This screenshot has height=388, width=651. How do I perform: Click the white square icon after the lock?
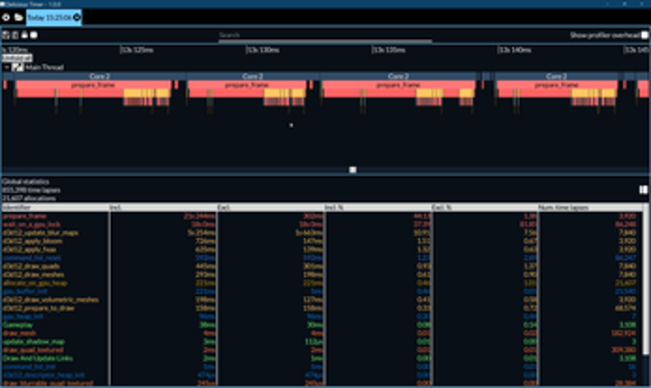[33, 35]
